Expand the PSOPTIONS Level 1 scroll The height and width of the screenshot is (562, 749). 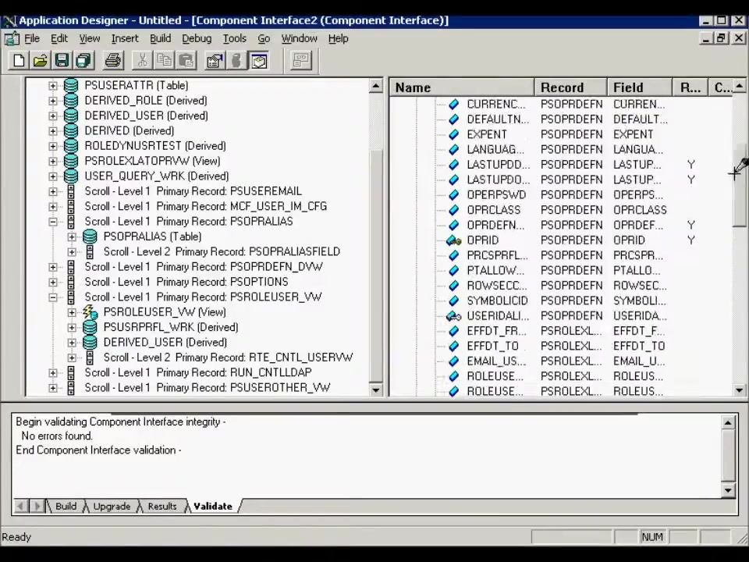pos(53,282)
